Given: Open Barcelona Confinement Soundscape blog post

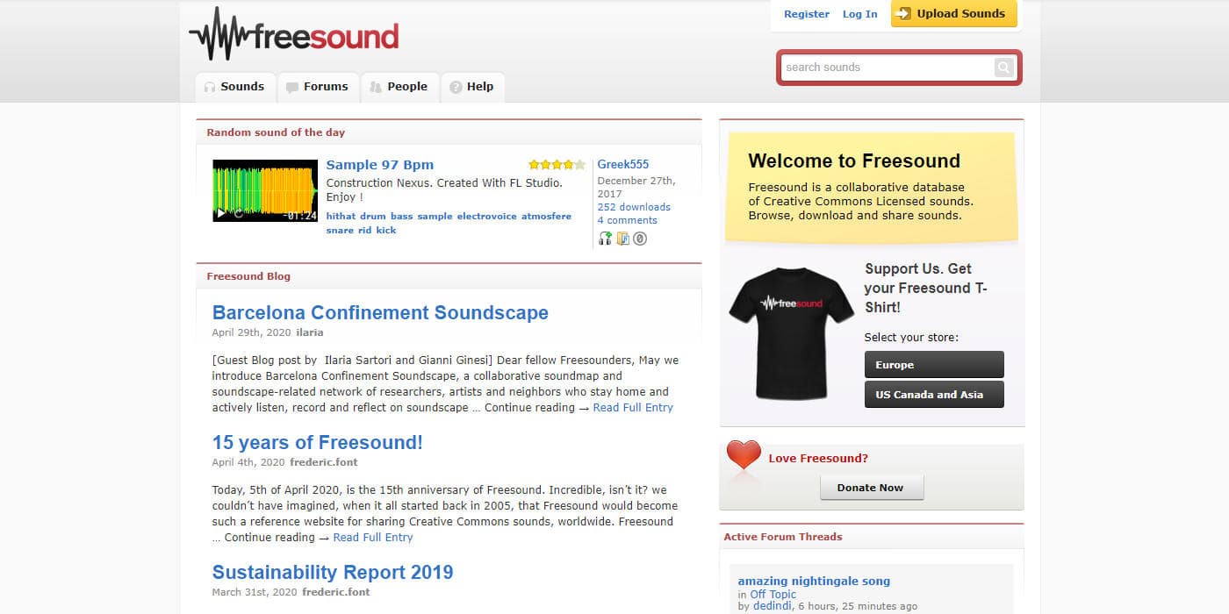Looking at the screenshot, I should tap(380, 313).
